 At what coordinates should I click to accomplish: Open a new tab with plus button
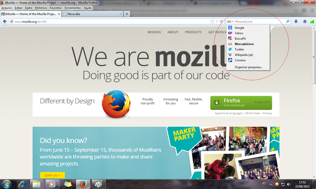[x=127, y=14]
